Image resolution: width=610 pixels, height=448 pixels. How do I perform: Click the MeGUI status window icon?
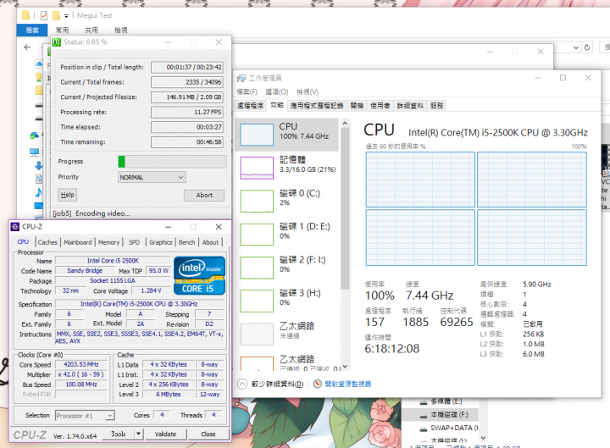tap(57, 42)
